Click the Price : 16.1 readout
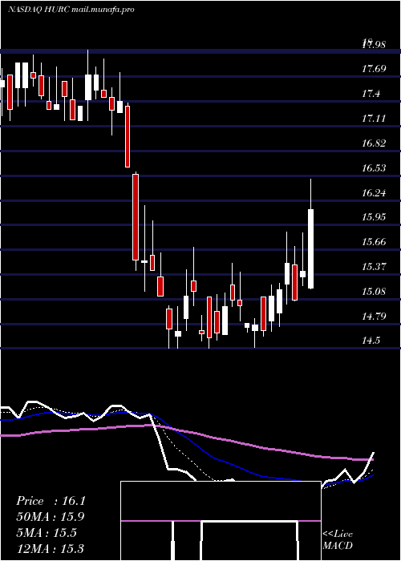Viewport: 401px width, 561px height. (x=51, y=501)
